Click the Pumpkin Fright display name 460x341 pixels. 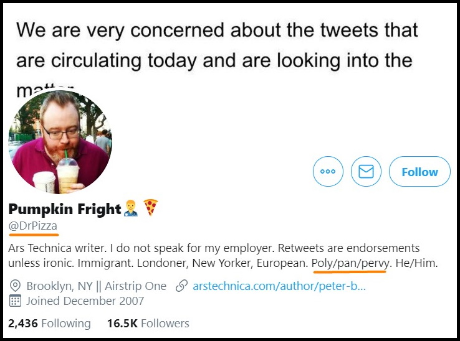(x=65, y=208)
